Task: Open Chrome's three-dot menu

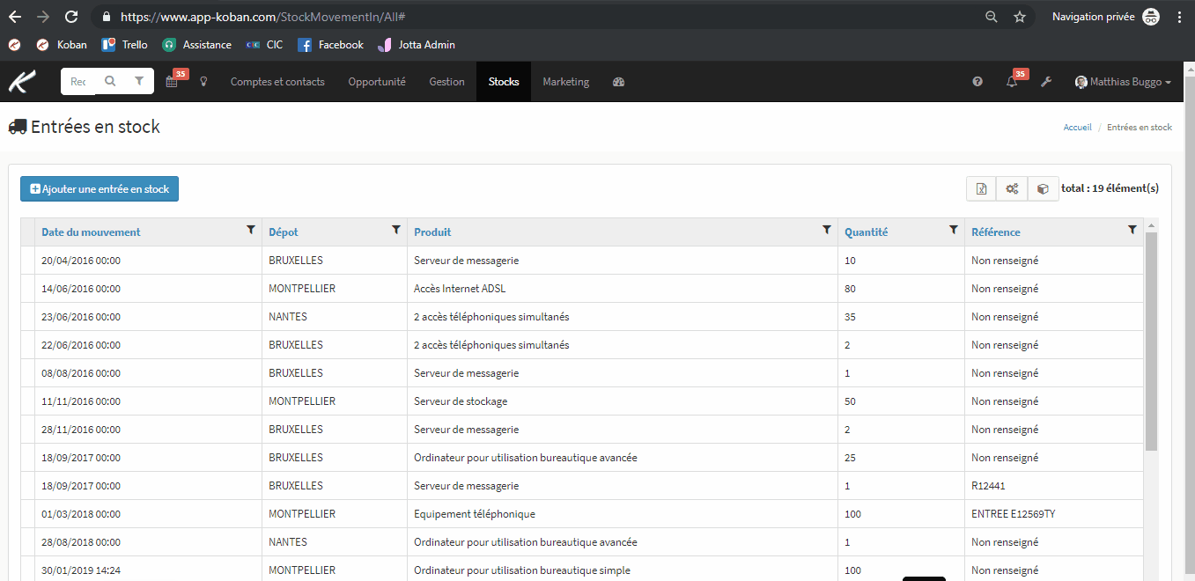Action: [x=1179, y=17]
